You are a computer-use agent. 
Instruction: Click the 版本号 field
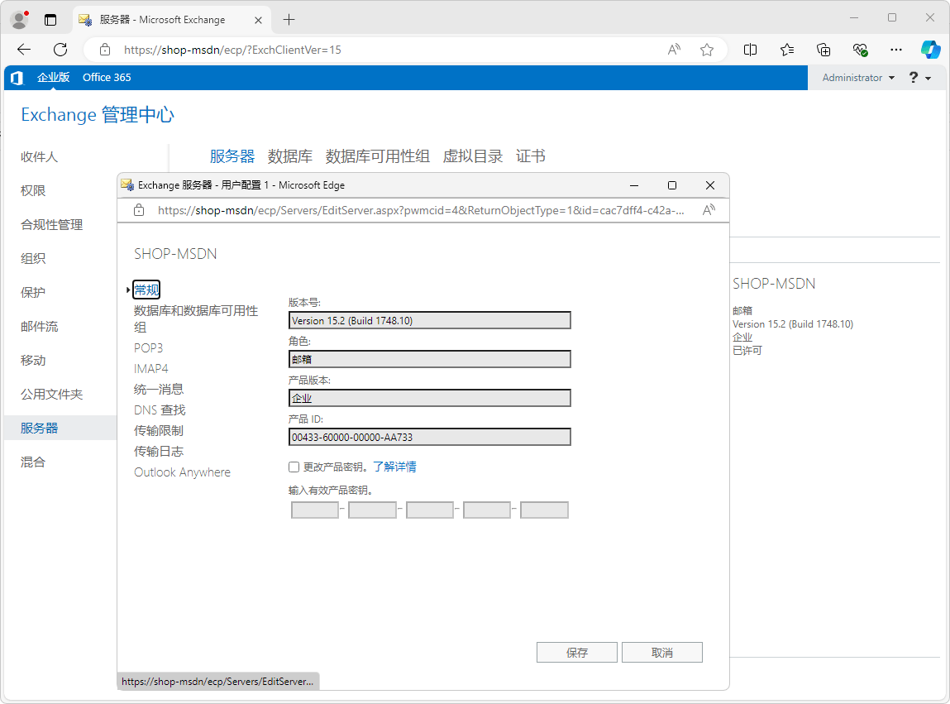430,320
